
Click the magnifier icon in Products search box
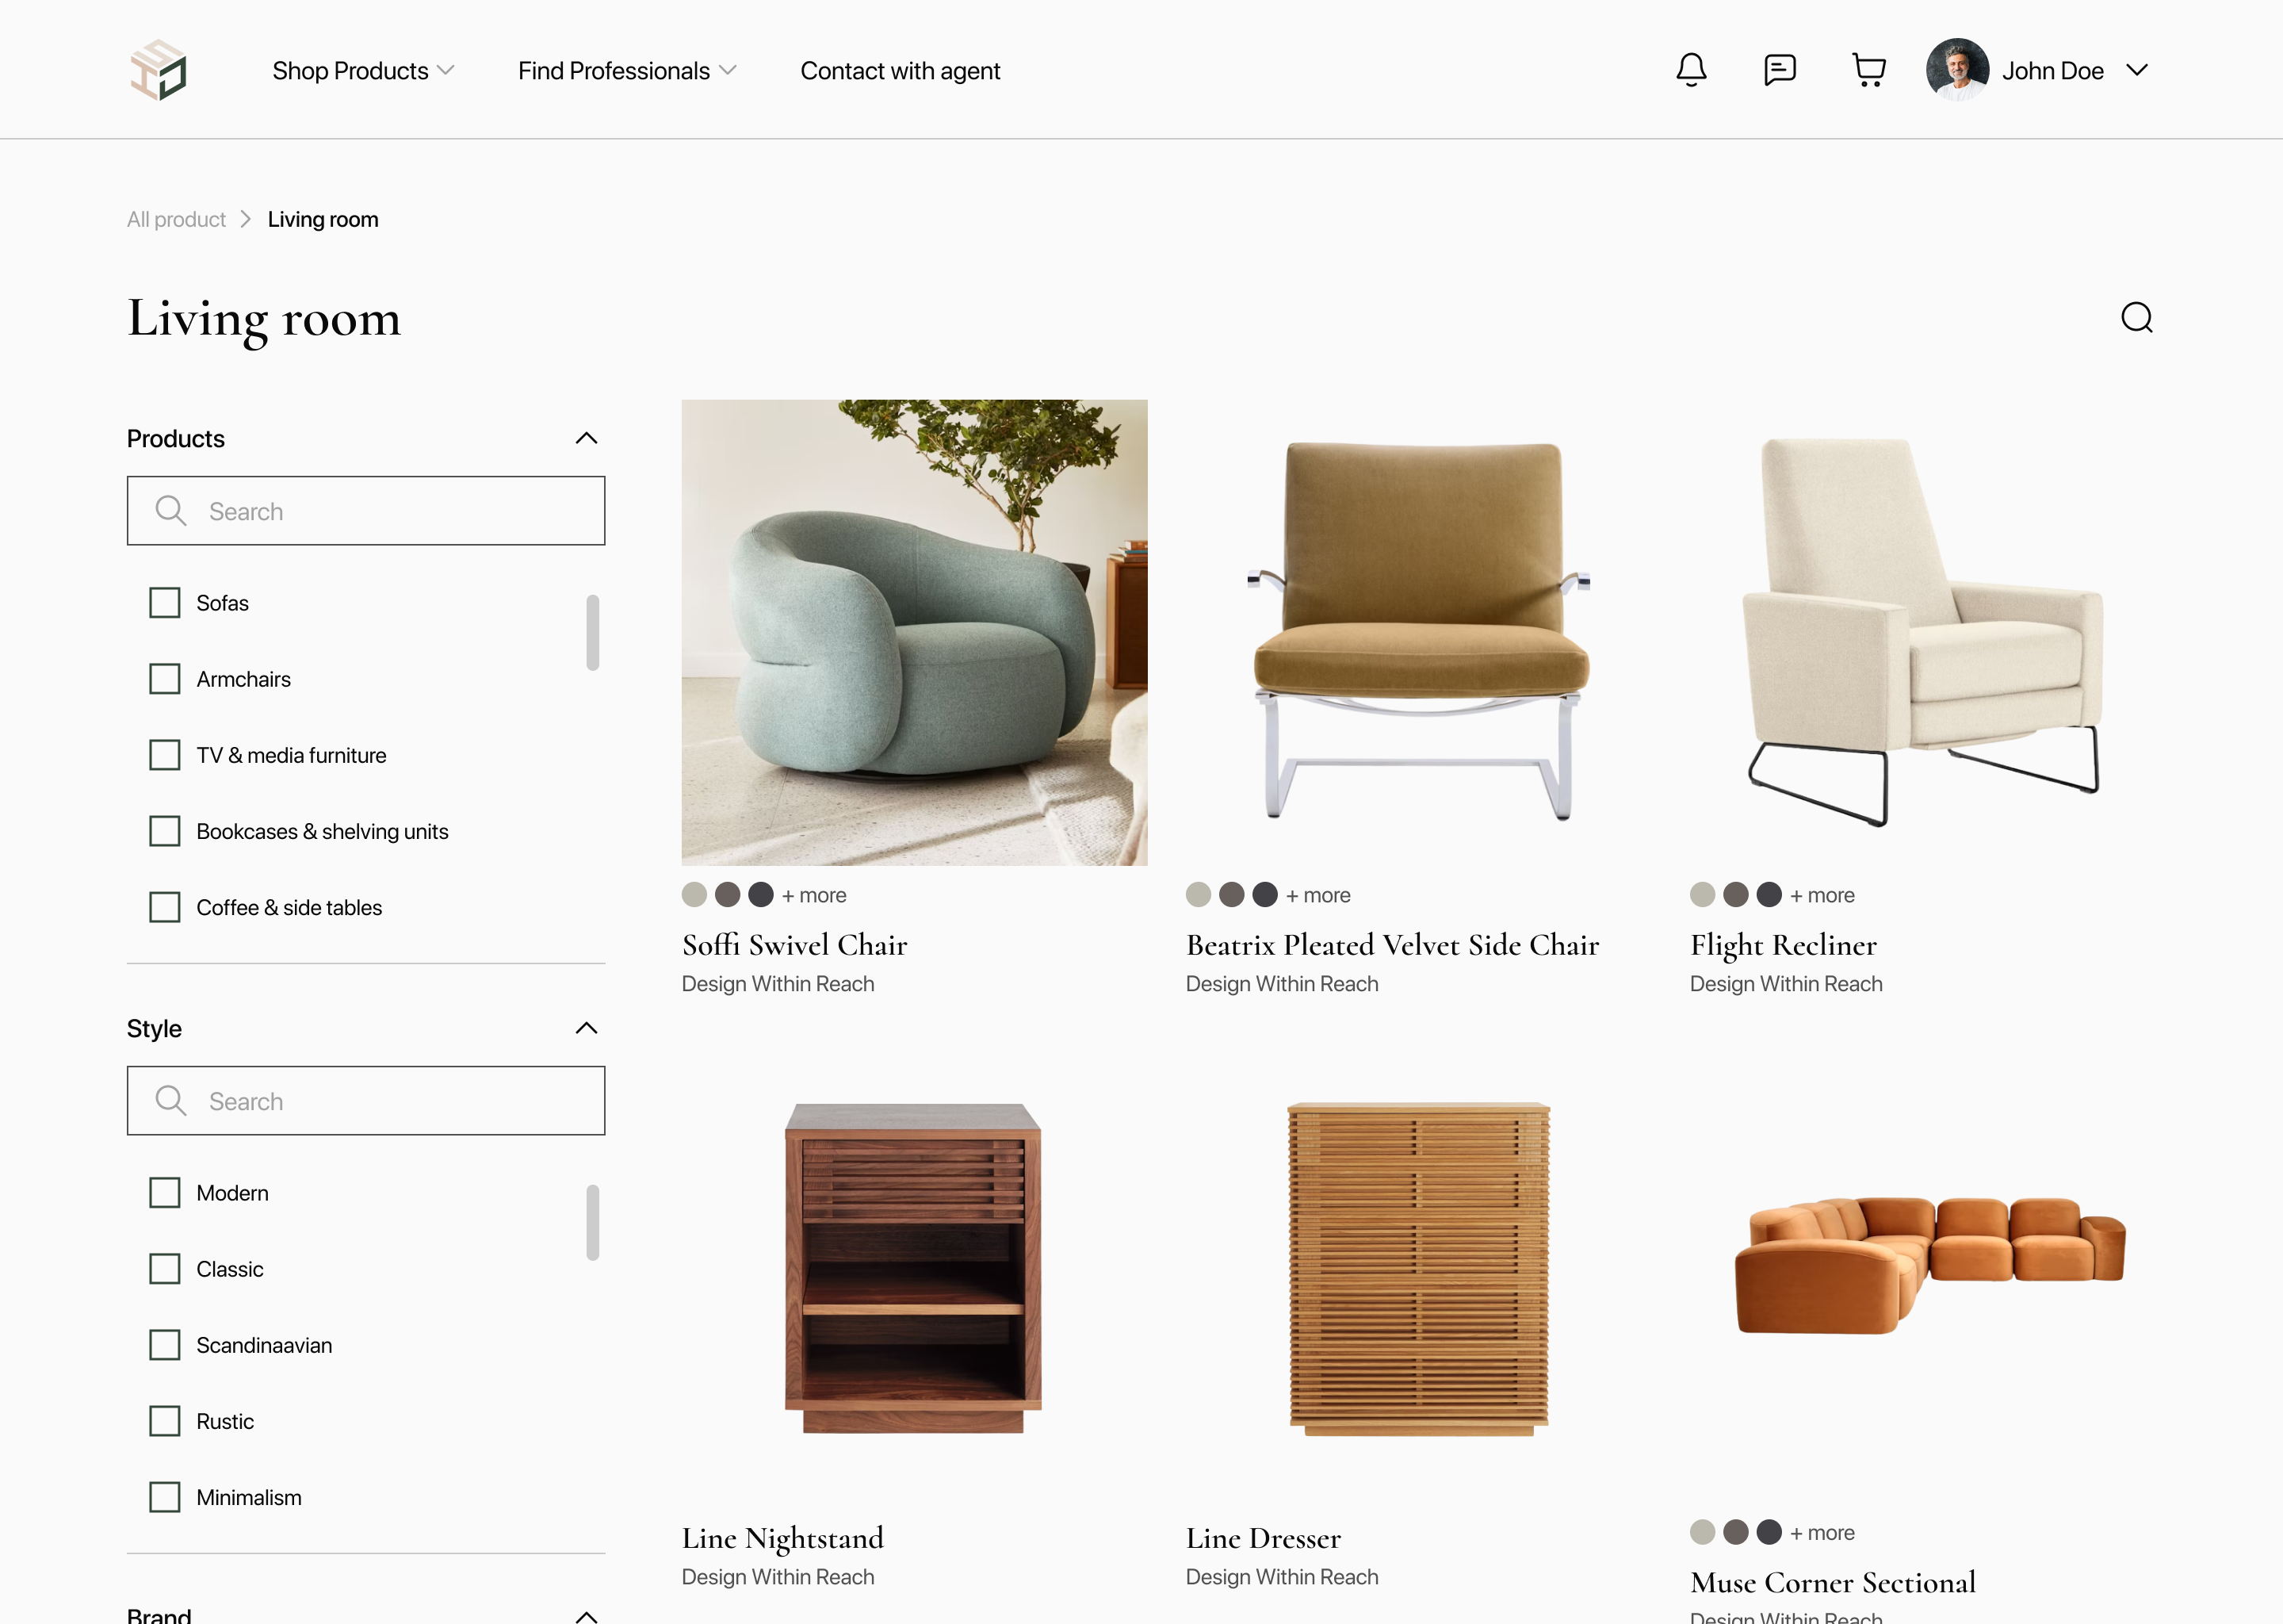point(171,511)
